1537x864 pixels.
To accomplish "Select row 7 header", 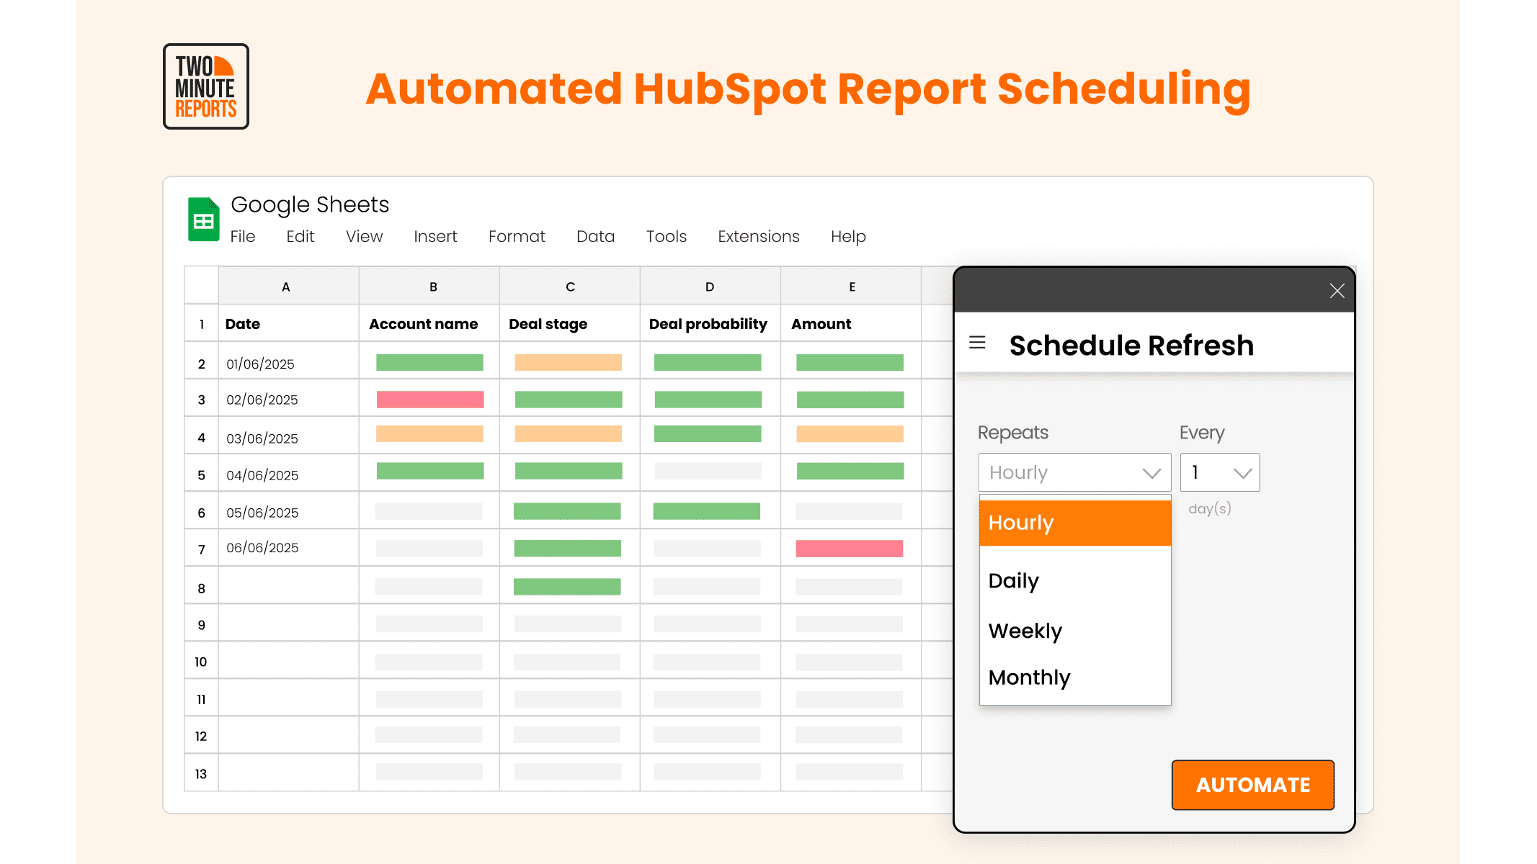I will [x=202, y=549].
